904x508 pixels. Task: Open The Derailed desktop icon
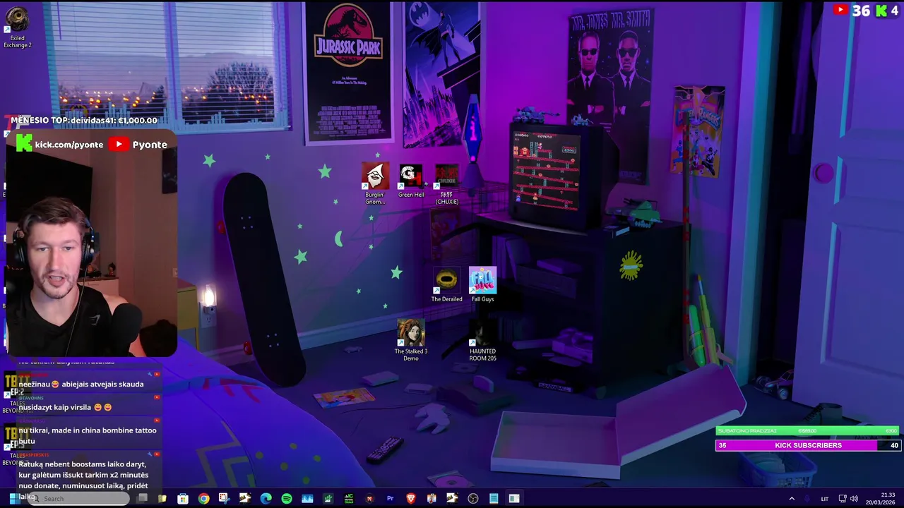pos(447,284)
